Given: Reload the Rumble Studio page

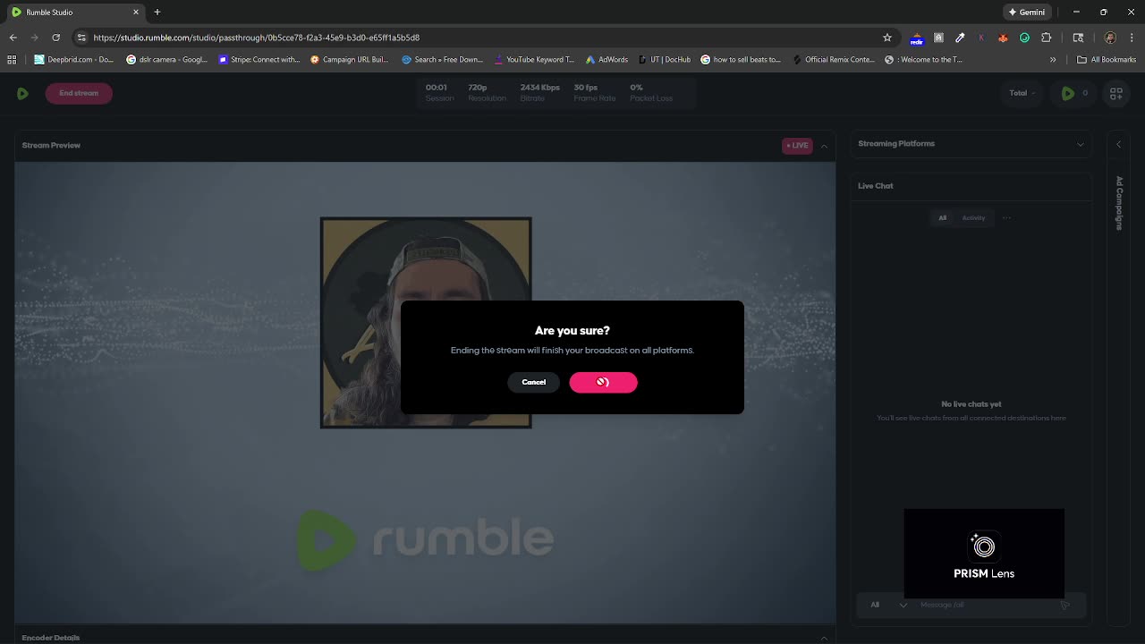Looking at the screenshot, I should coord(55,38).
